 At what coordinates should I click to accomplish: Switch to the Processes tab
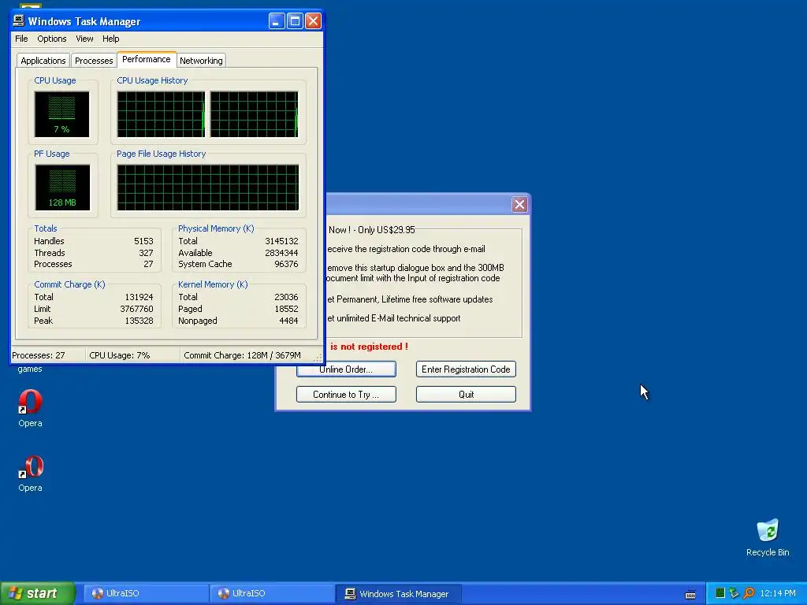pyautogui.click(x=94, y=61)
